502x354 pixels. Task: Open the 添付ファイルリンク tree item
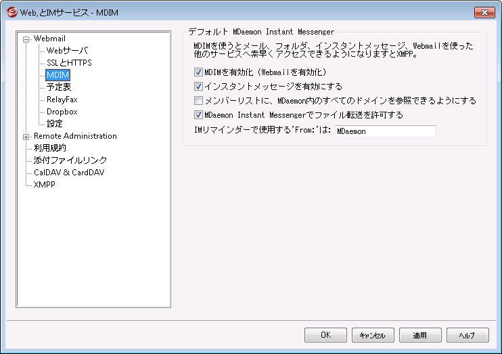(x=70, y=160)
